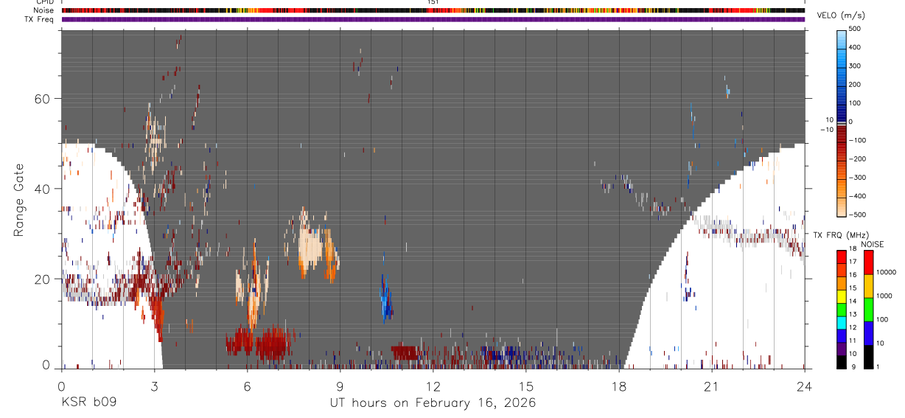Click the '10000' label on the NOISE legend
Screen dimensions: 905x418
887,272
